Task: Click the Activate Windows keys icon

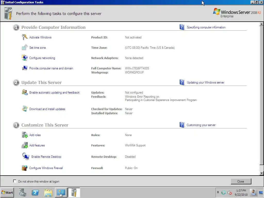Action: coord(24,37)
